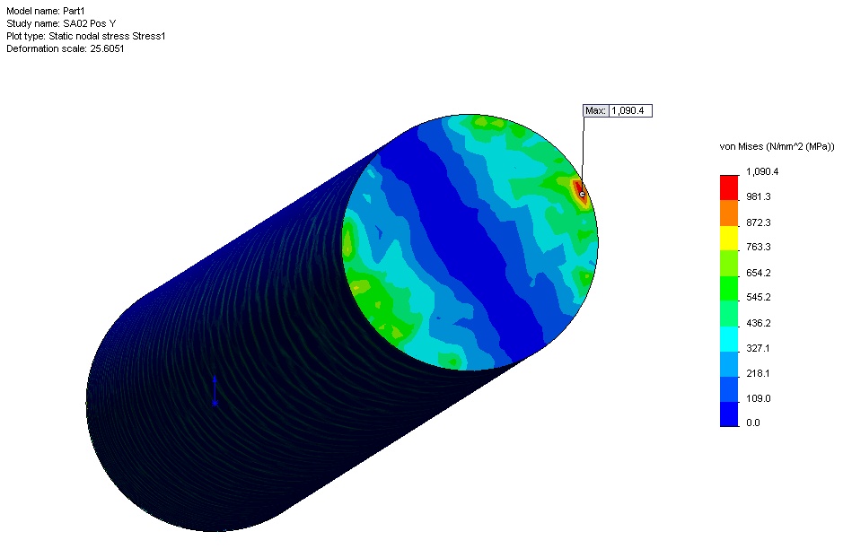
Task: Click the legend value 763.3
Action: [x=758, y=247]
